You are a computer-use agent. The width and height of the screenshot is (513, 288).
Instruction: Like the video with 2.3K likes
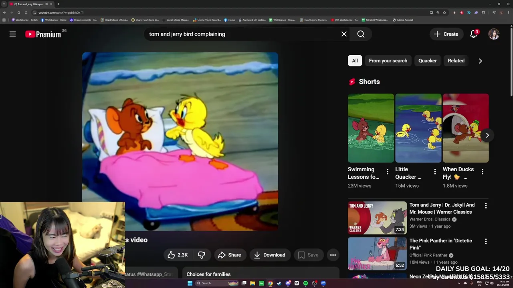[178, 255]
